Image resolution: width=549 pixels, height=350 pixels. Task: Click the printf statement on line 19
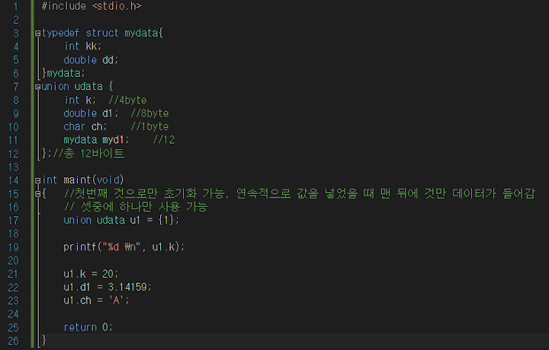124,247
